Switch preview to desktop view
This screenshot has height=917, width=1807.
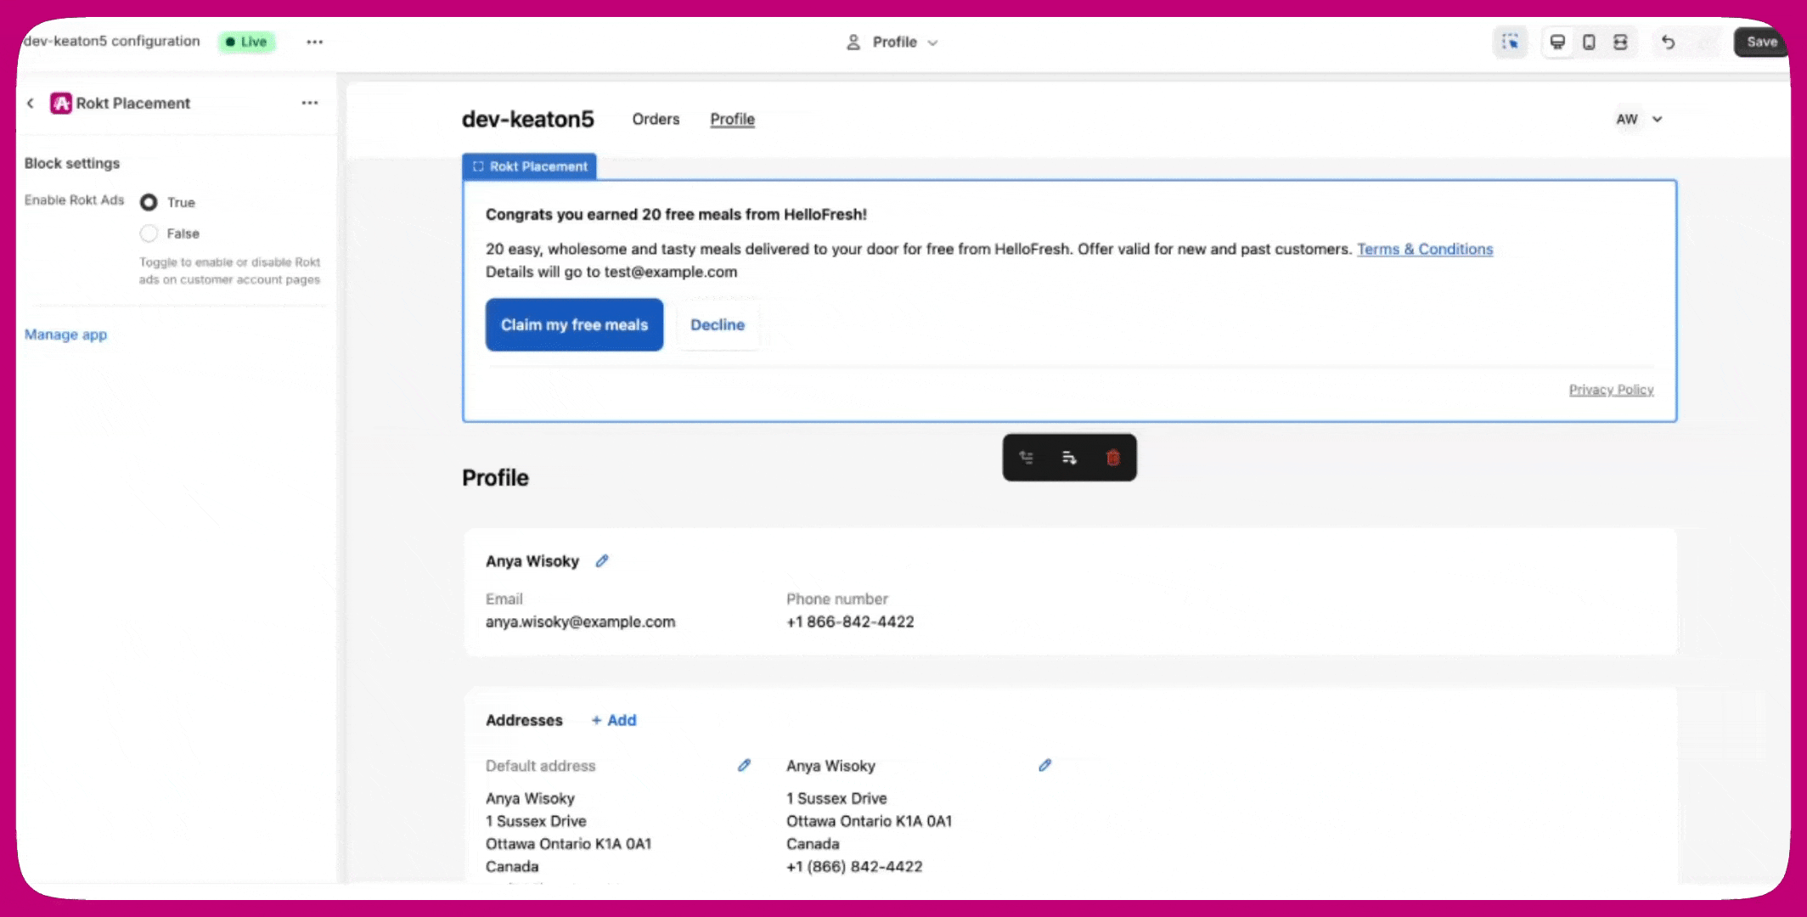coord(1557,42)
